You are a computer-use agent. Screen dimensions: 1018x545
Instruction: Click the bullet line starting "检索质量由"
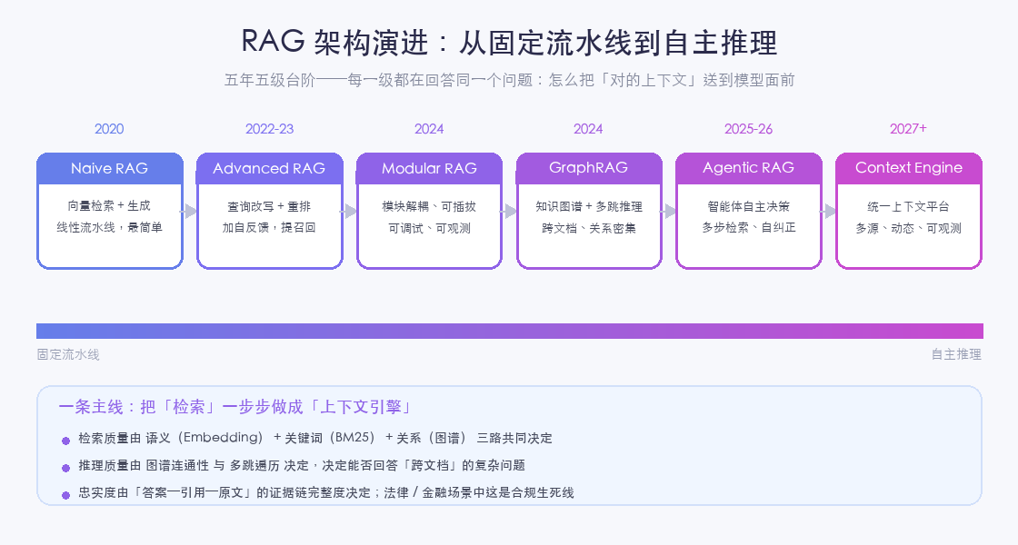(314, 438)
